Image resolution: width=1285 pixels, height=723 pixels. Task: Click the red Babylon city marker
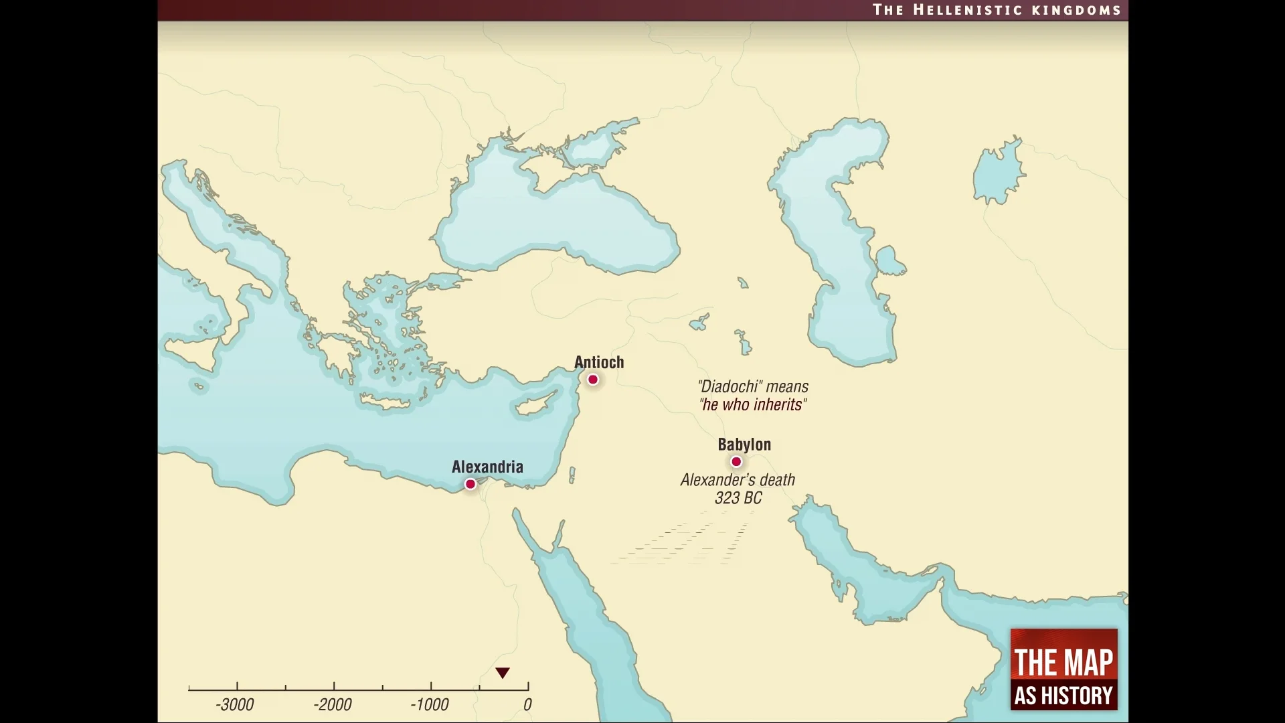736,462
